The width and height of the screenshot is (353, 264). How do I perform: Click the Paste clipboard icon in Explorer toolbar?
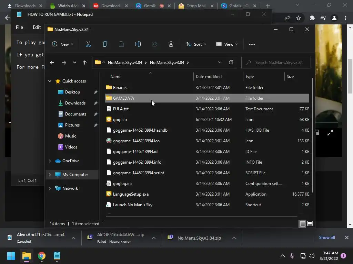(x=121, y=44)
